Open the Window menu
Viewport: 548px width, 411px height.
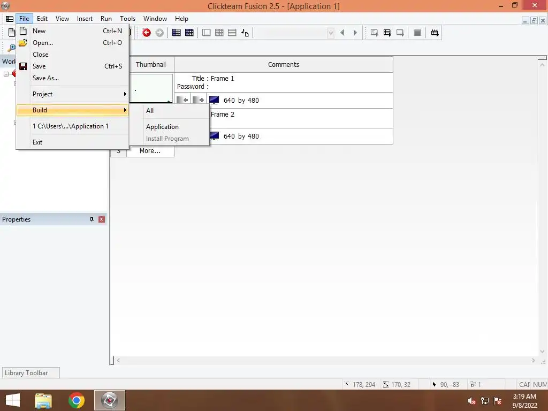[x=155, y=19]
